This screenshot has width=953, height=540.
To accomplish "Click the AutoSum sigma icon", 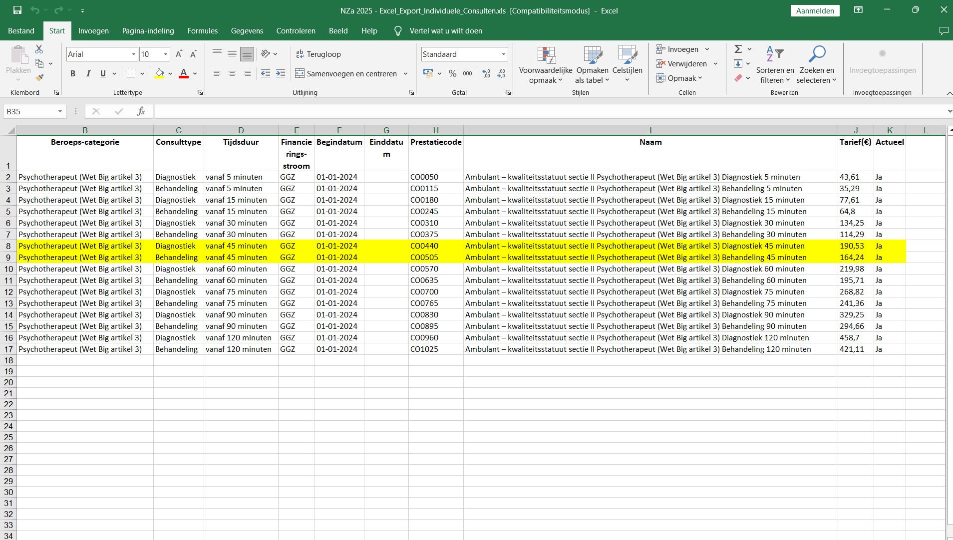I will [738, 49].
